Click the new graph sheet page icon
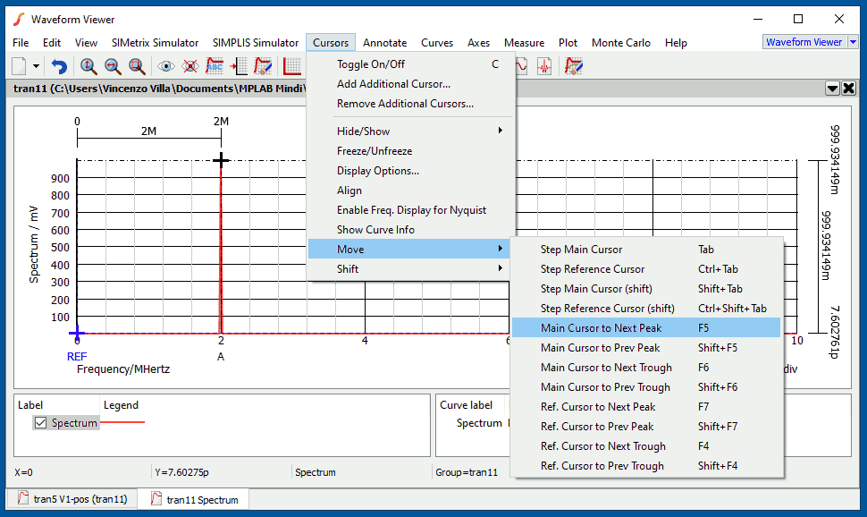Viewport: 867px width, 517px height. [20, 66]
